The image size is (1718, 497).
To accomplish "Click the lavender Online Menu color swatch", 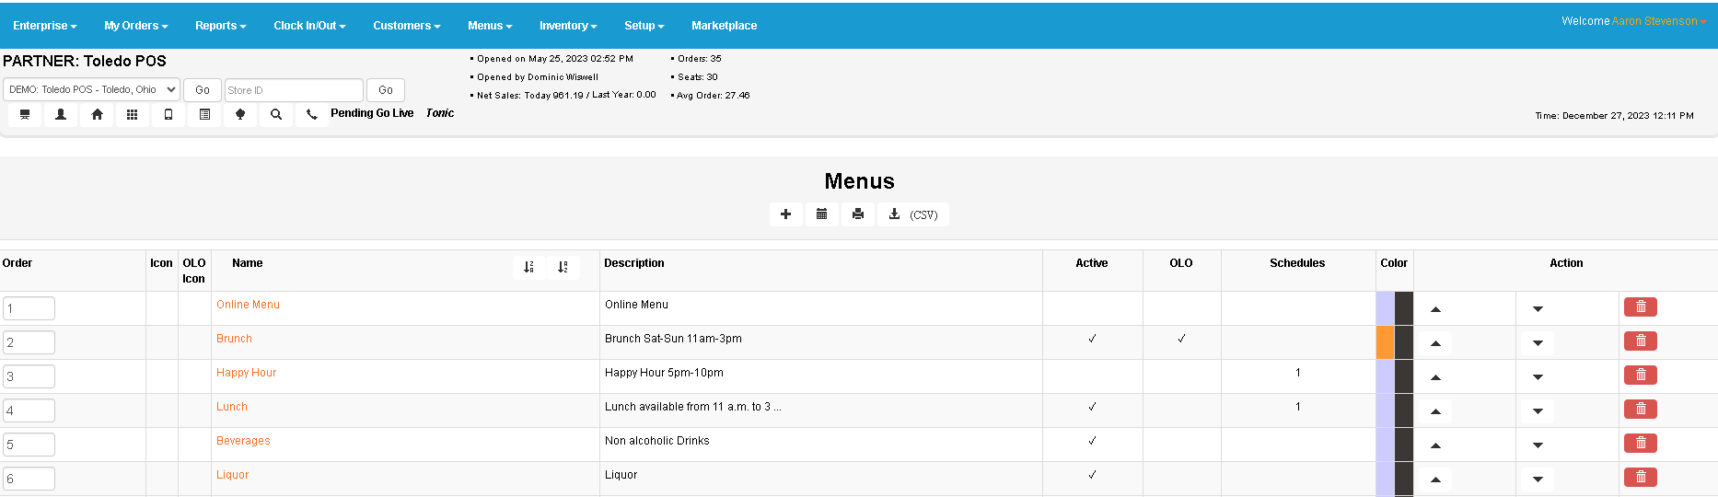I will click(1385, 308).
